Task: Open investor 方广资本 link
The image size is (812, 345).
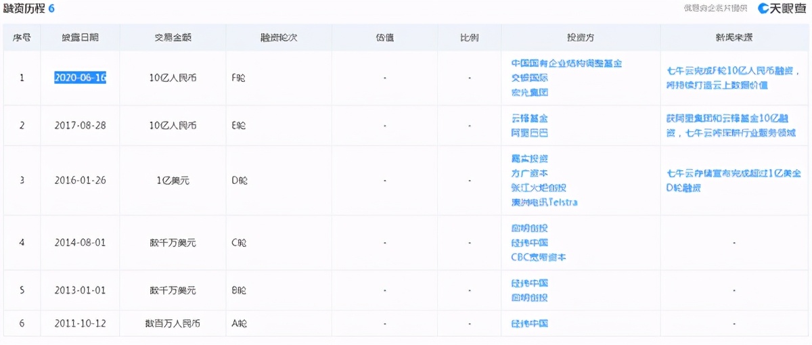Action: pos(529,173)
